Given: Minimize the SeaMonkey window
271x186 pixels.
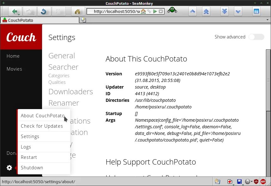Looking at the screenshot, I should coord(255,3).
